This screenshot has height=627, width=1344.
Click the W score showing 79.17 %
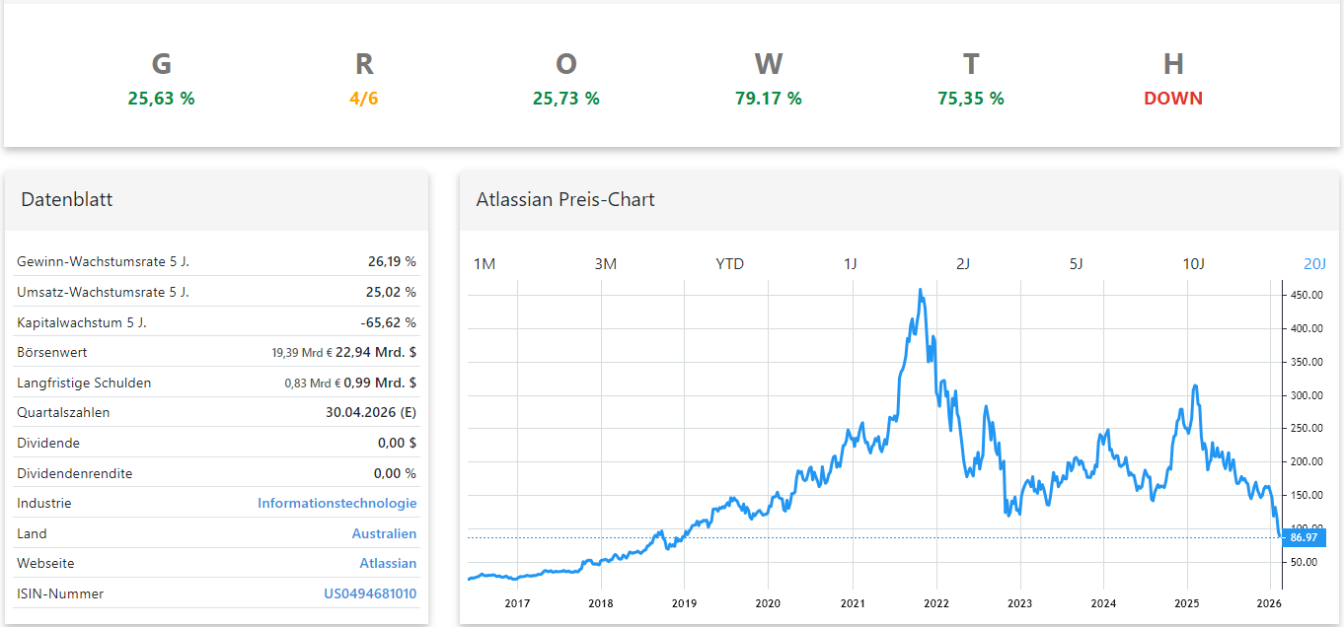click(769, 98)
